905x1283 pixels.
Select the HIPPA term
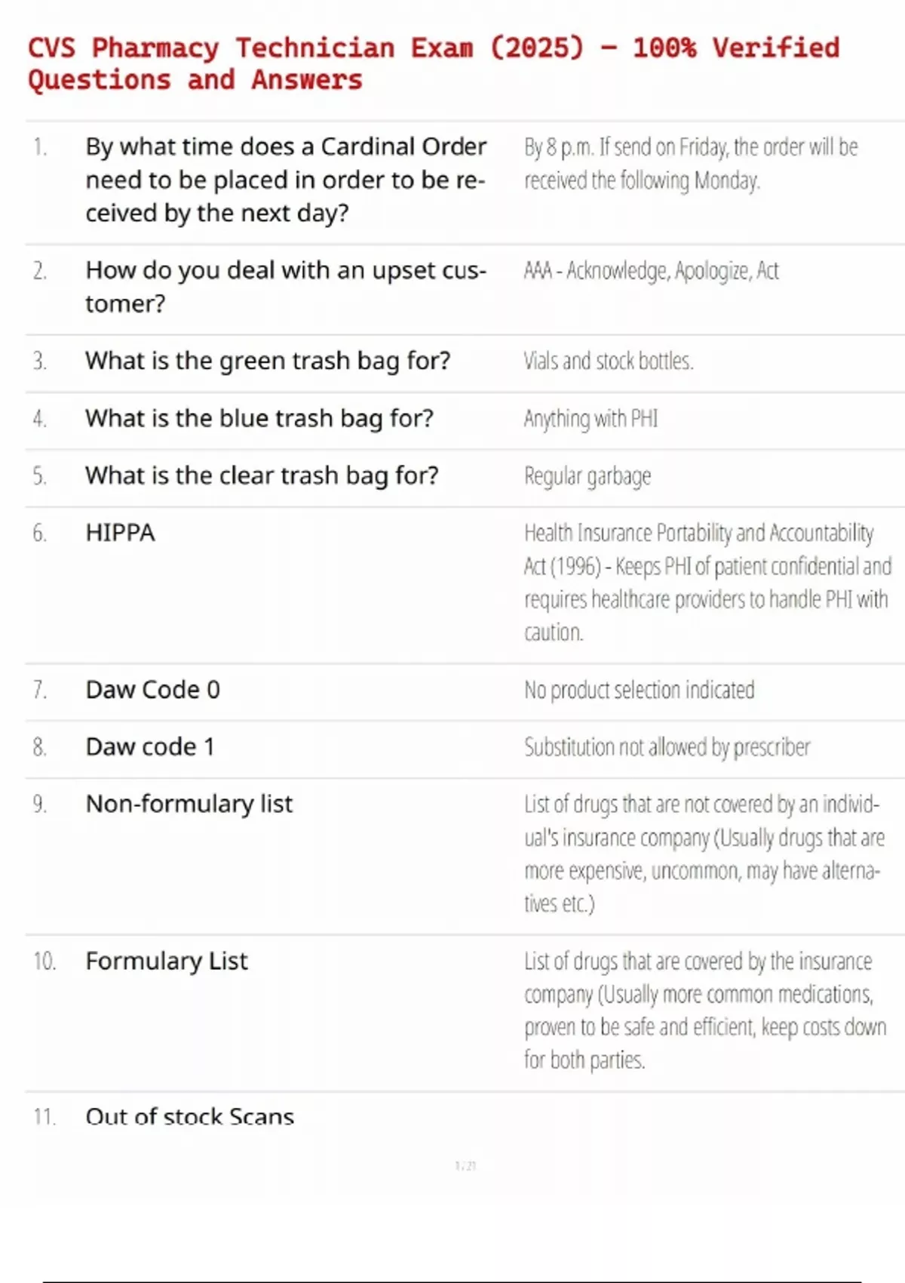tap(120, 533)
